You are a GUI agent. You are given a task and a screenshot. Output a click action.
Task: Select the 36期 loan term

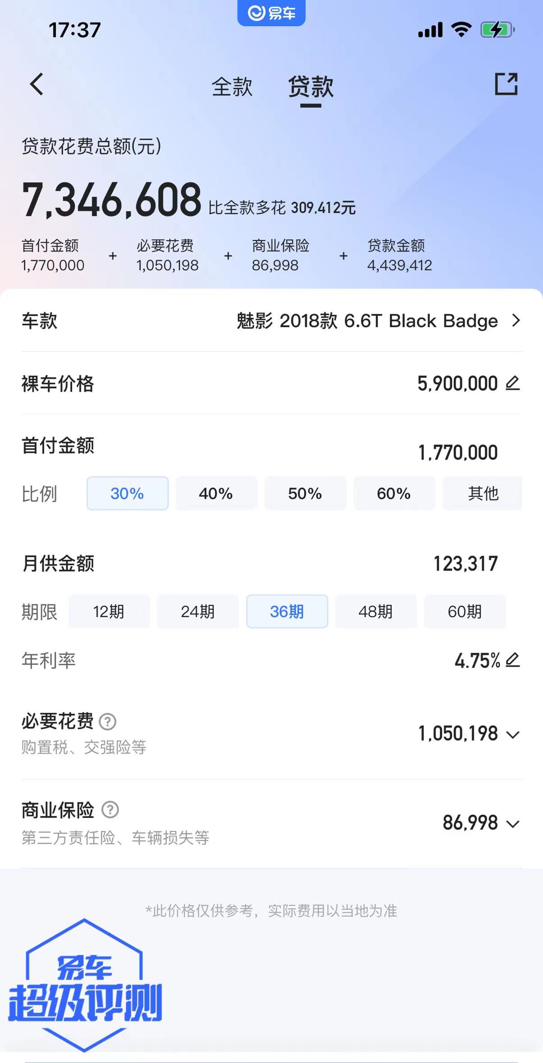click(287, 611)
